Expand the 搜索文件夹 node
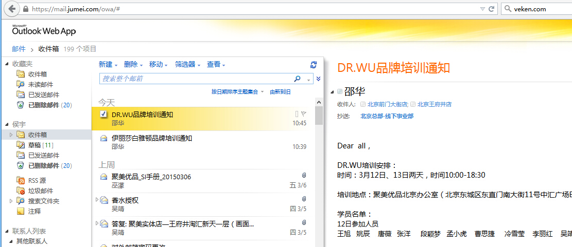This screenshot has width=572, height=247. pyautogui.click(x=11, y=201)
